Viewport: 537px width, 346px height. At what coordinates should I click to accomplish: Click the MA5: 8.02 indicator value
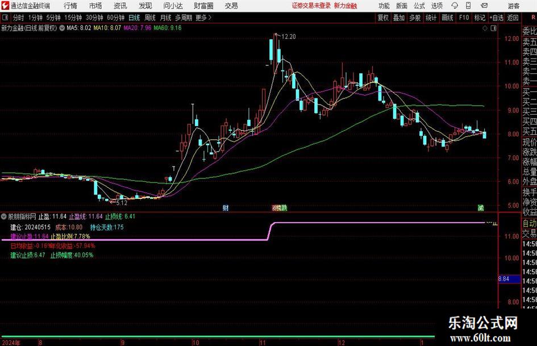(79, 28)
